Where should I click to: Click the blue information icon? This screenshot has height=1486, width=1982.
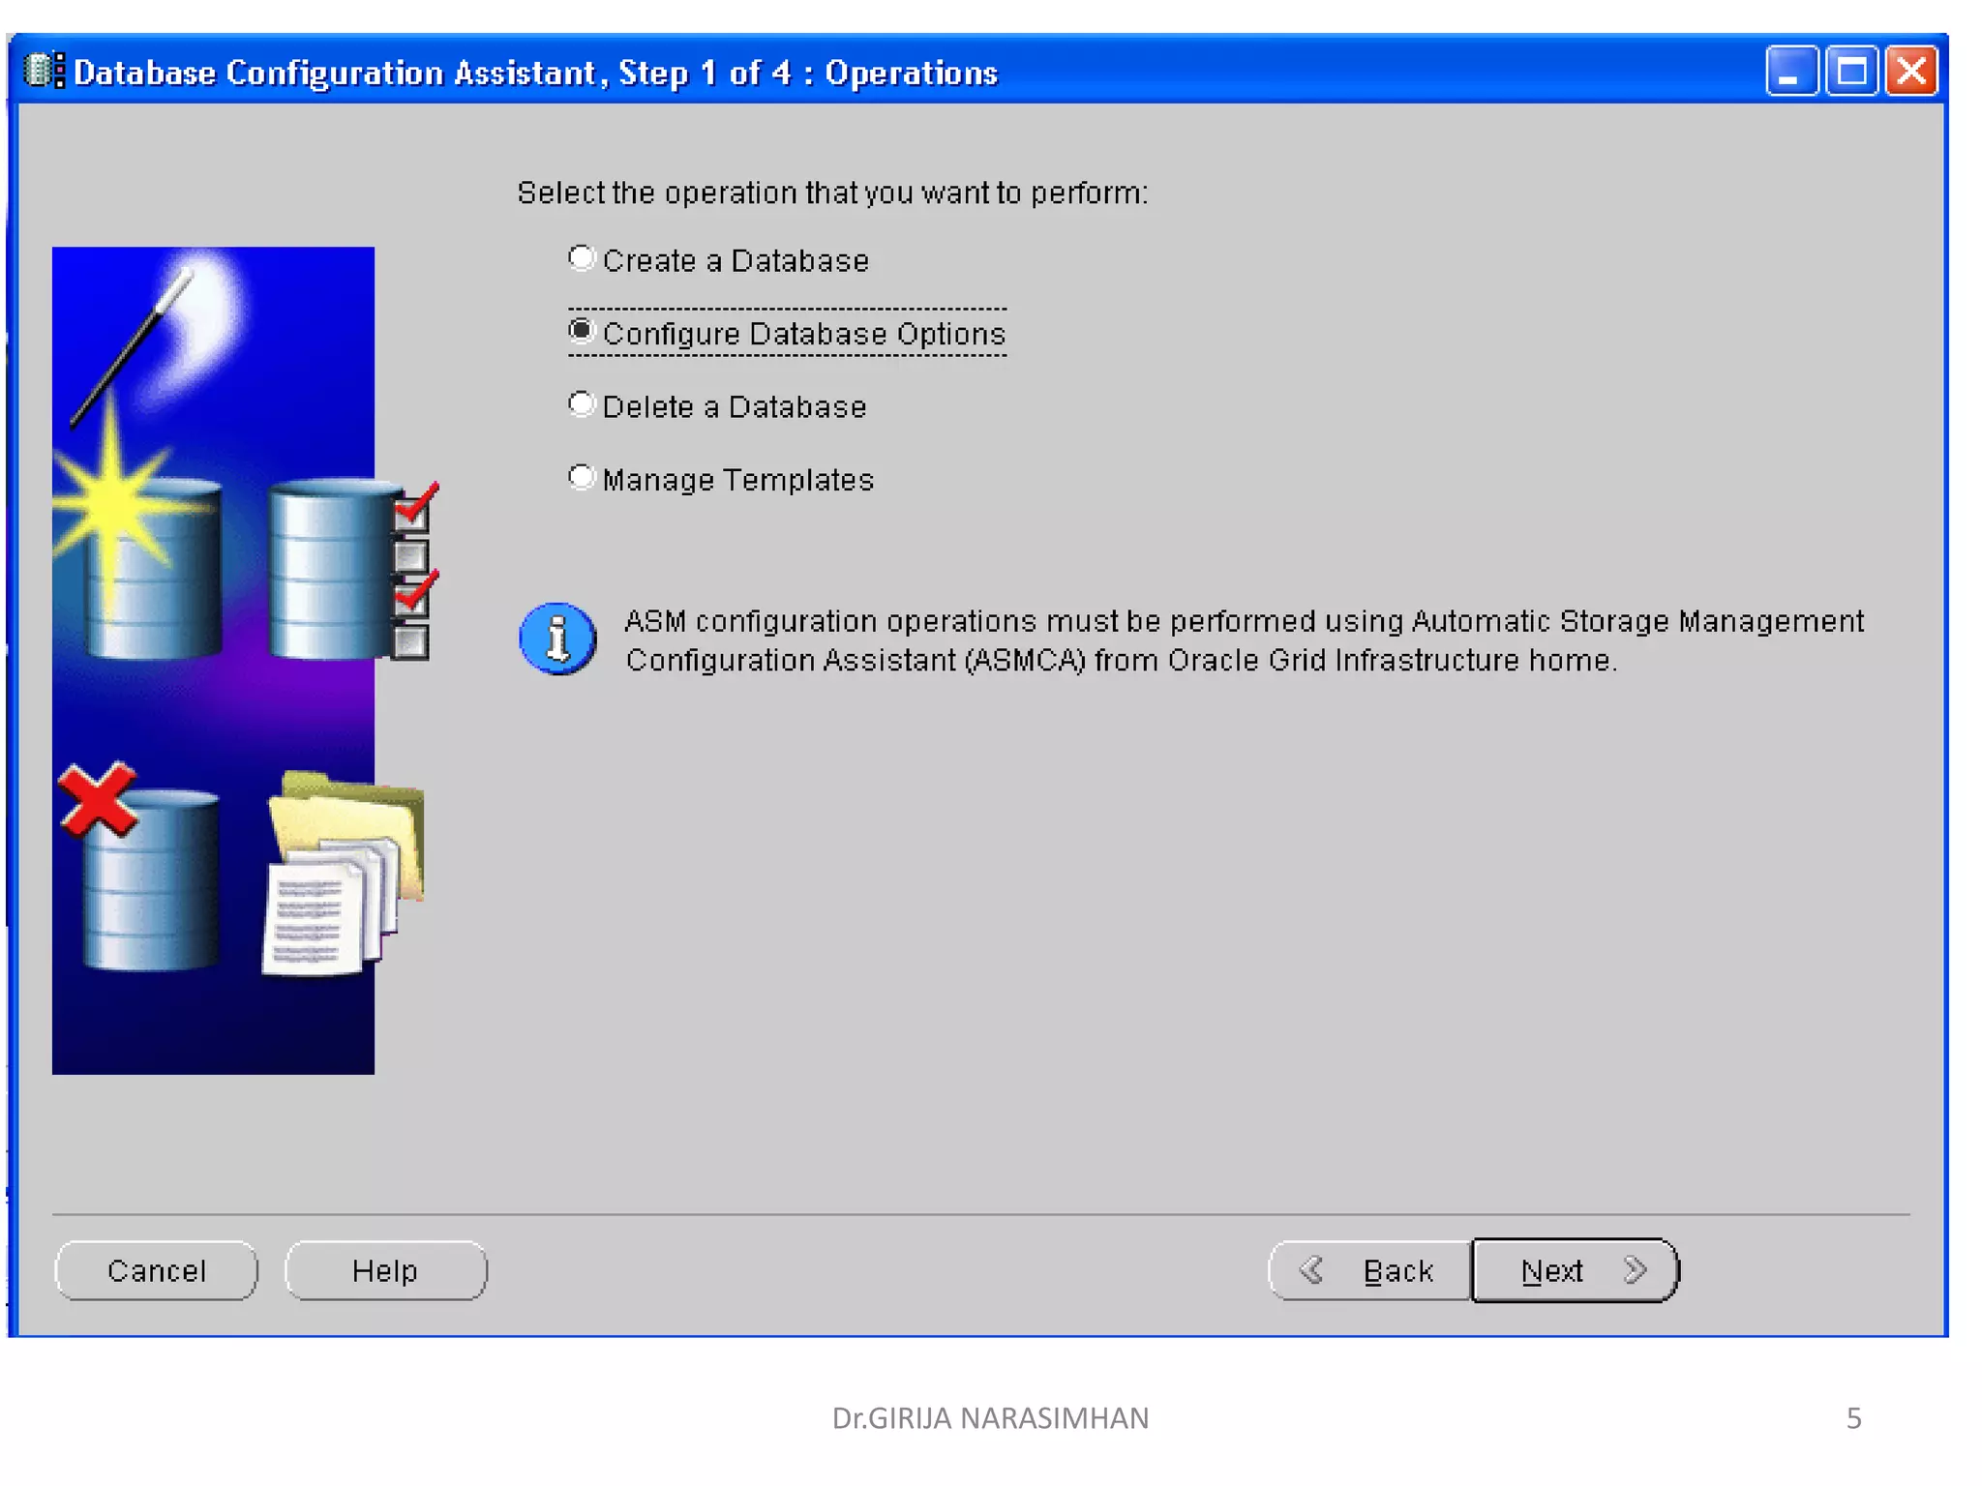click(557, 639)
